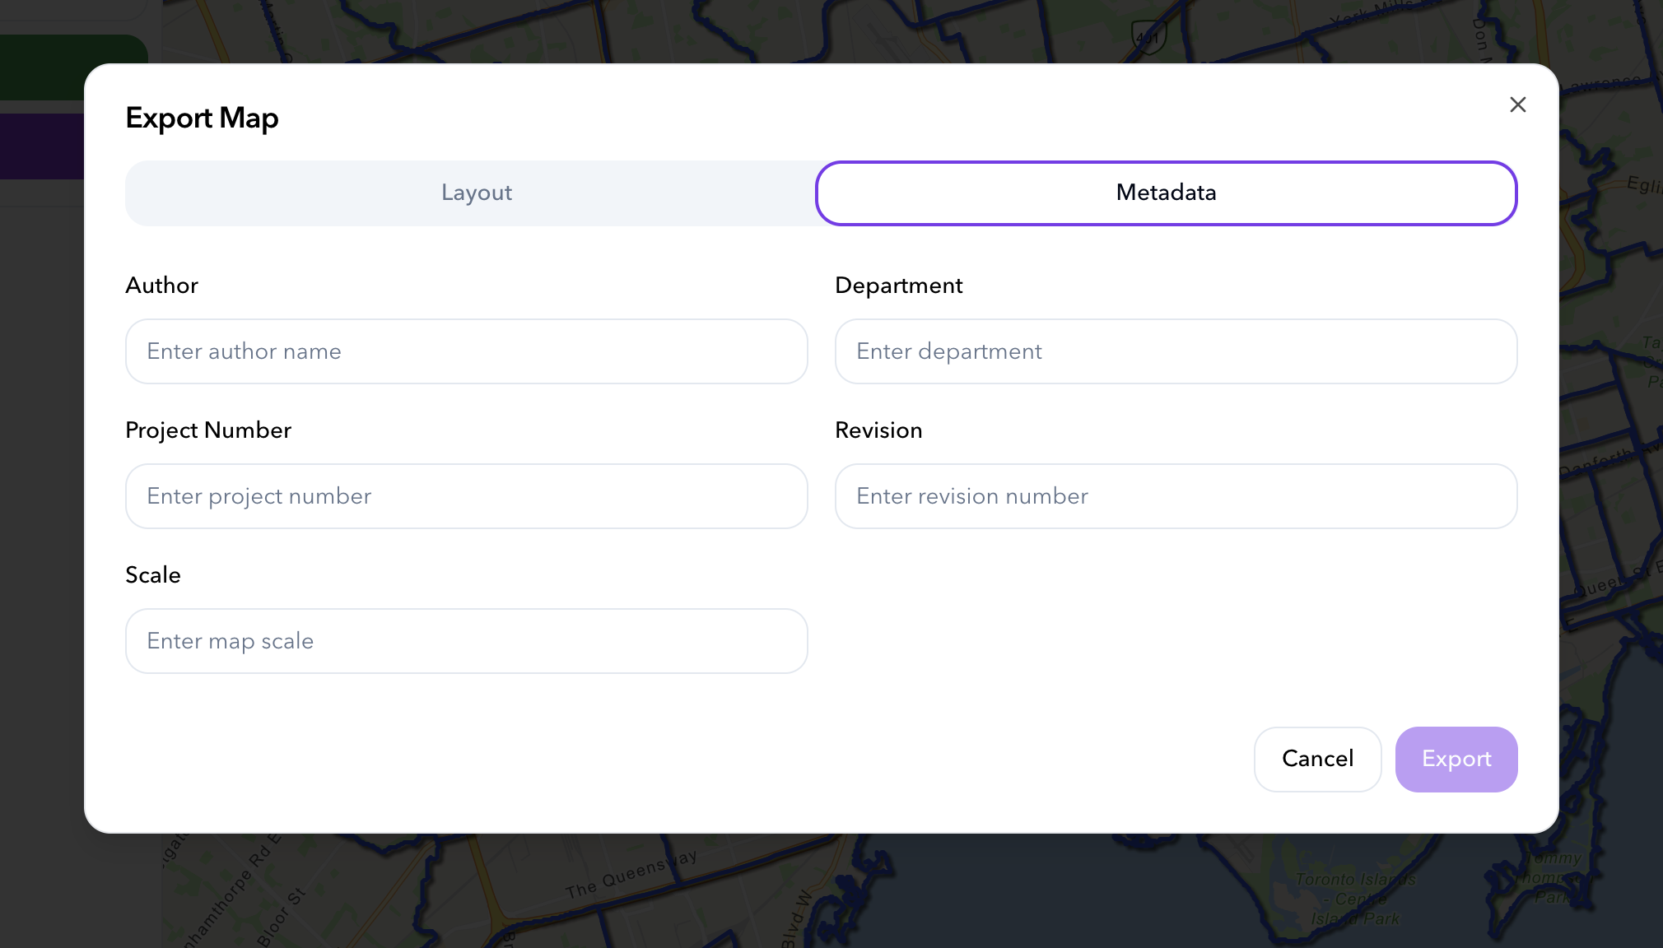Click the Enter revision number field

click(x=1175, y=496)
